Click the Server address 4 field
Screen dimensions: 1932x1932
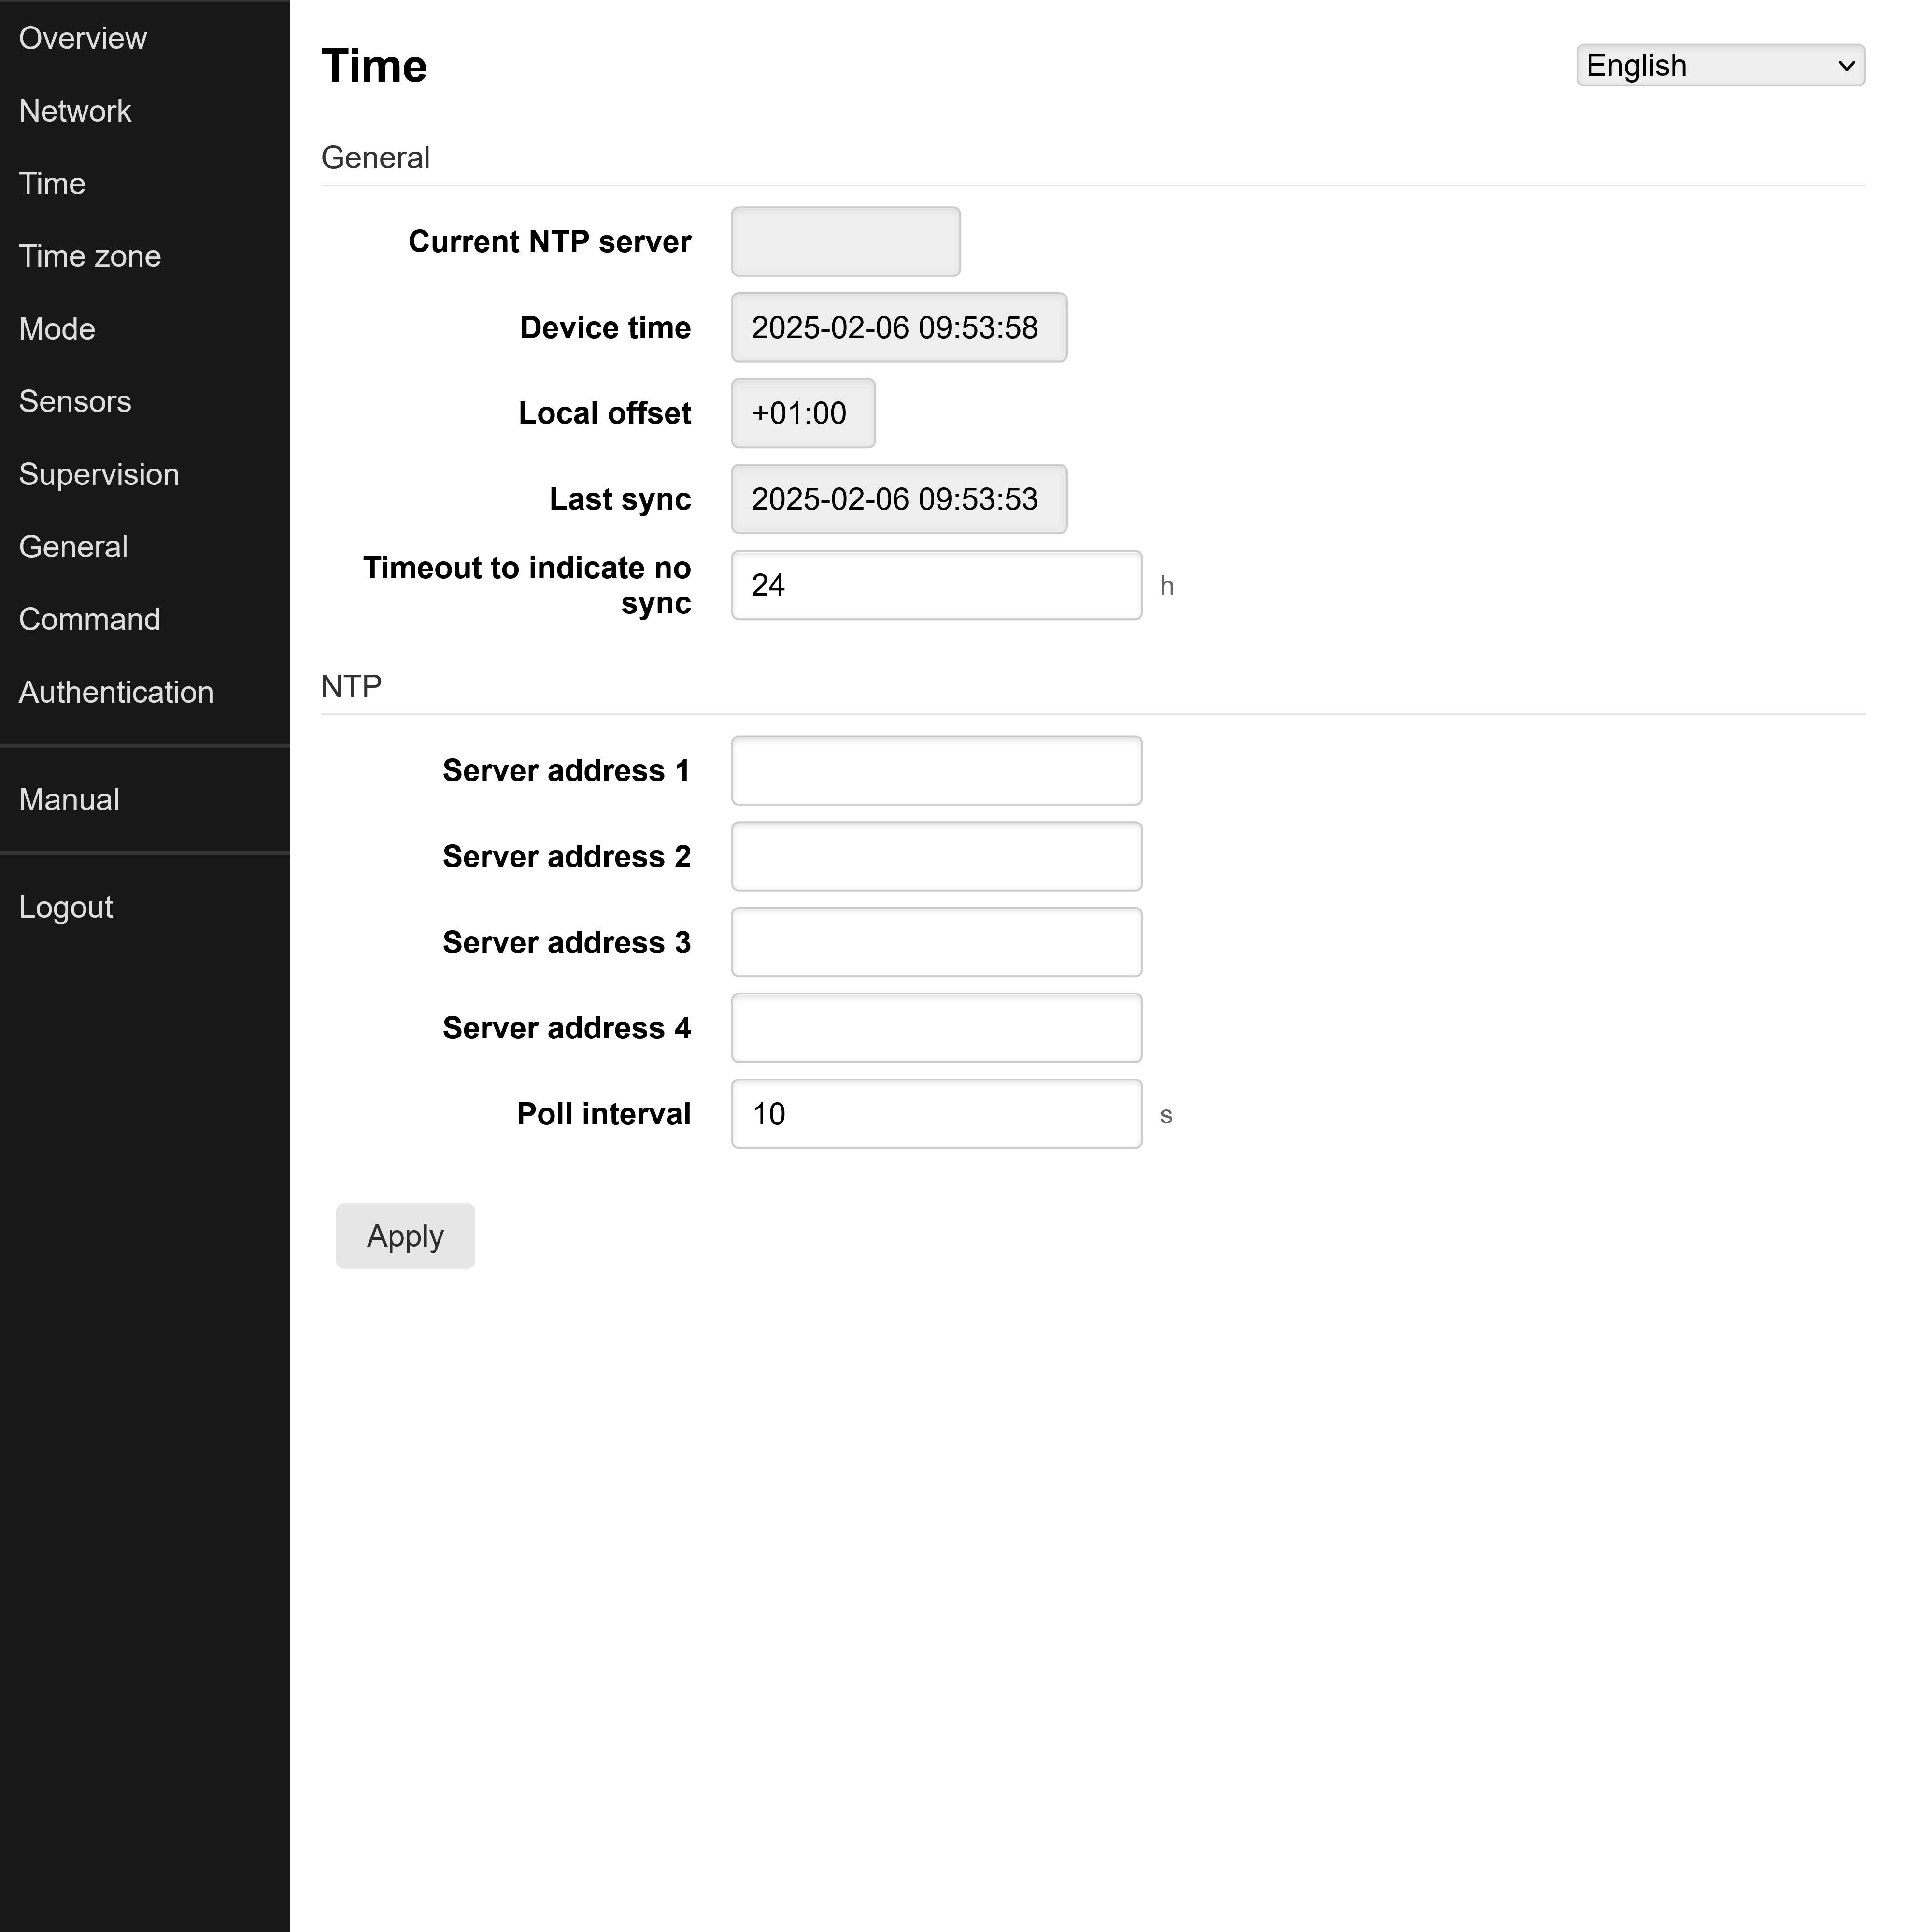(935, 1027)
